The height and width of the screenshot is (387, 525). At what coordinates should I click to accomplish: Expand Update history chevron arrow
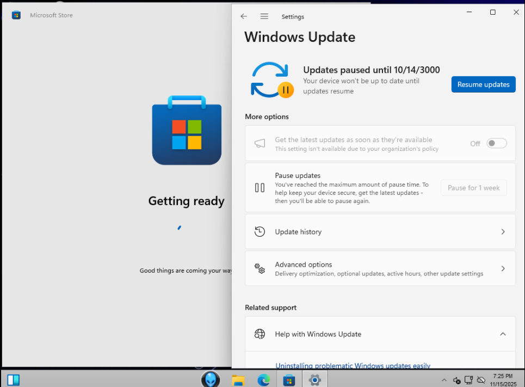(x=503, y=232)
